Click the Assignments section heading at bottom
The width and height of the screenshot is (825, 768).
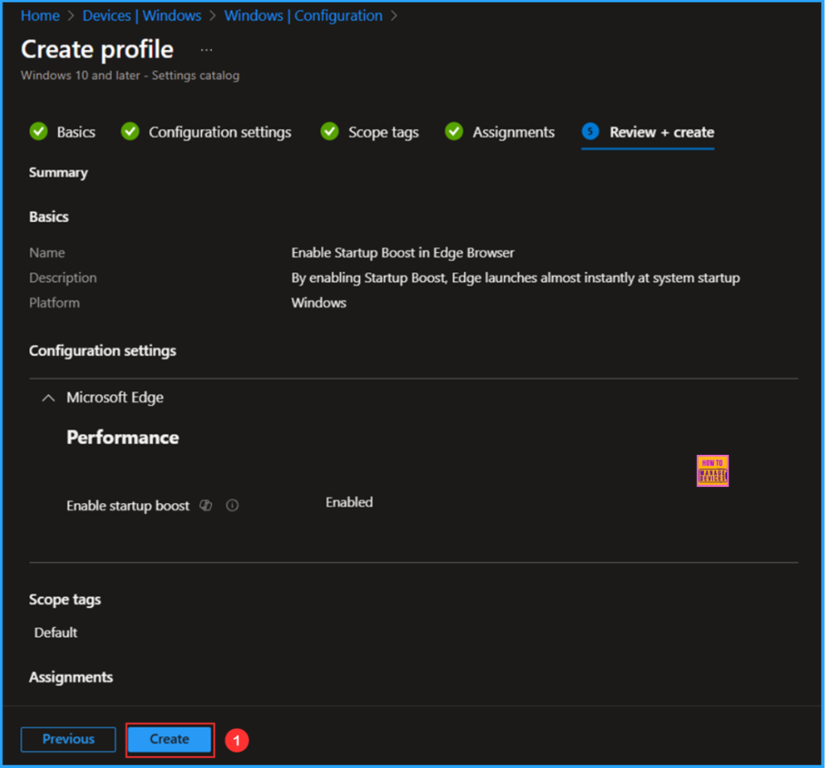(x=71, y=677)
